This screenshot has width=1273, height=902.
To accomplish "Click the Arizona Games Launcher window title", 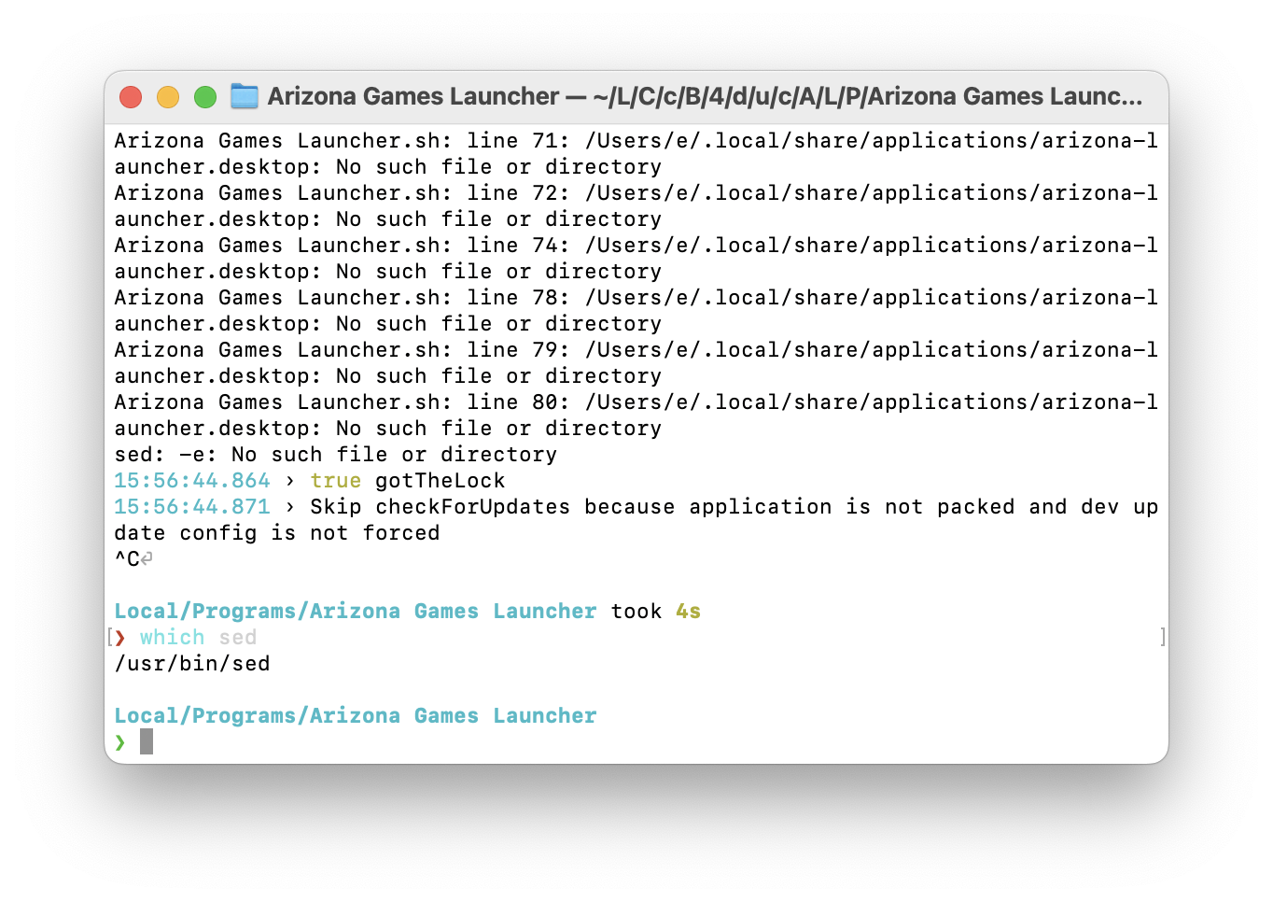I will pyautogui.click(x=704, y=96).
